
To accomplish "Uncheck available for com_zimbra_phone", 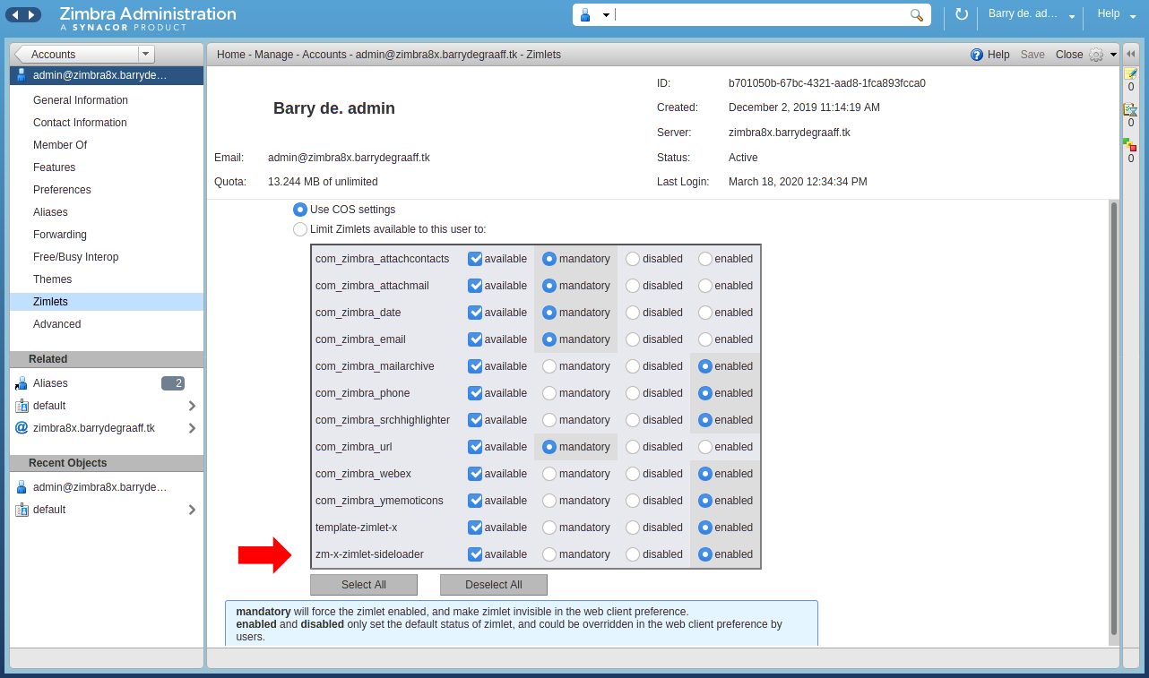I will tap(475, 393).
